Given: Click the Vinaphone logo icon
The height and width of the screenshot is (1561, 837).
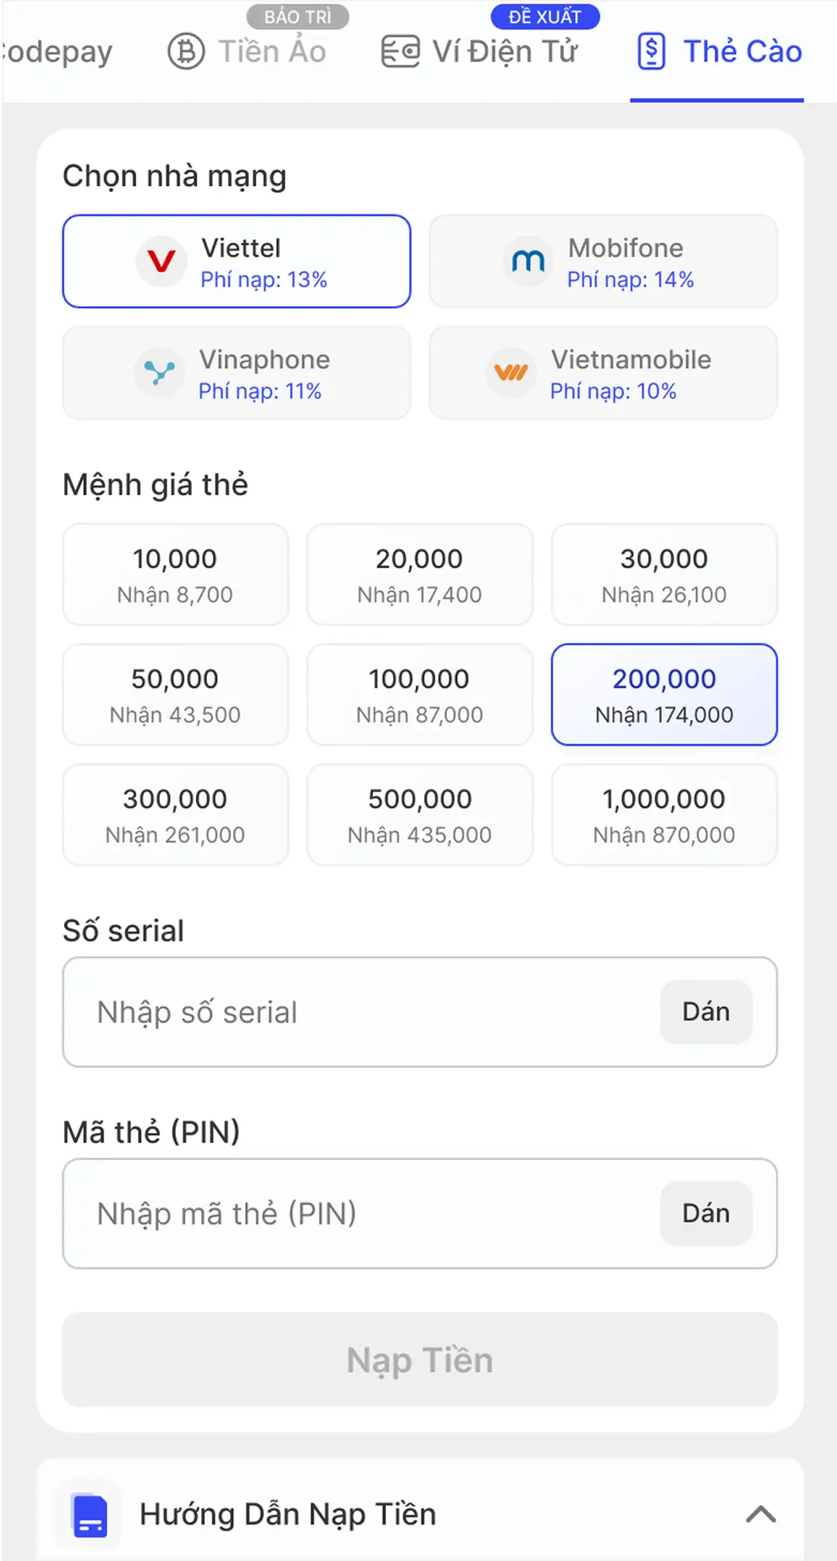Looking at the screenshot, I should 160,373.
